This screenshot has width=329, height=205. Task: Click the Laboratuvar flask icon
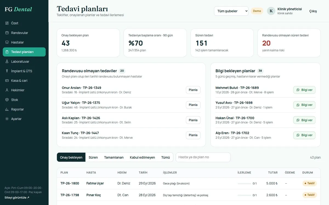point(7,62)
